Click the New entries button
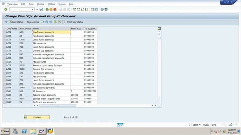The height and width of the screenshot is (135, 241). 33,22
